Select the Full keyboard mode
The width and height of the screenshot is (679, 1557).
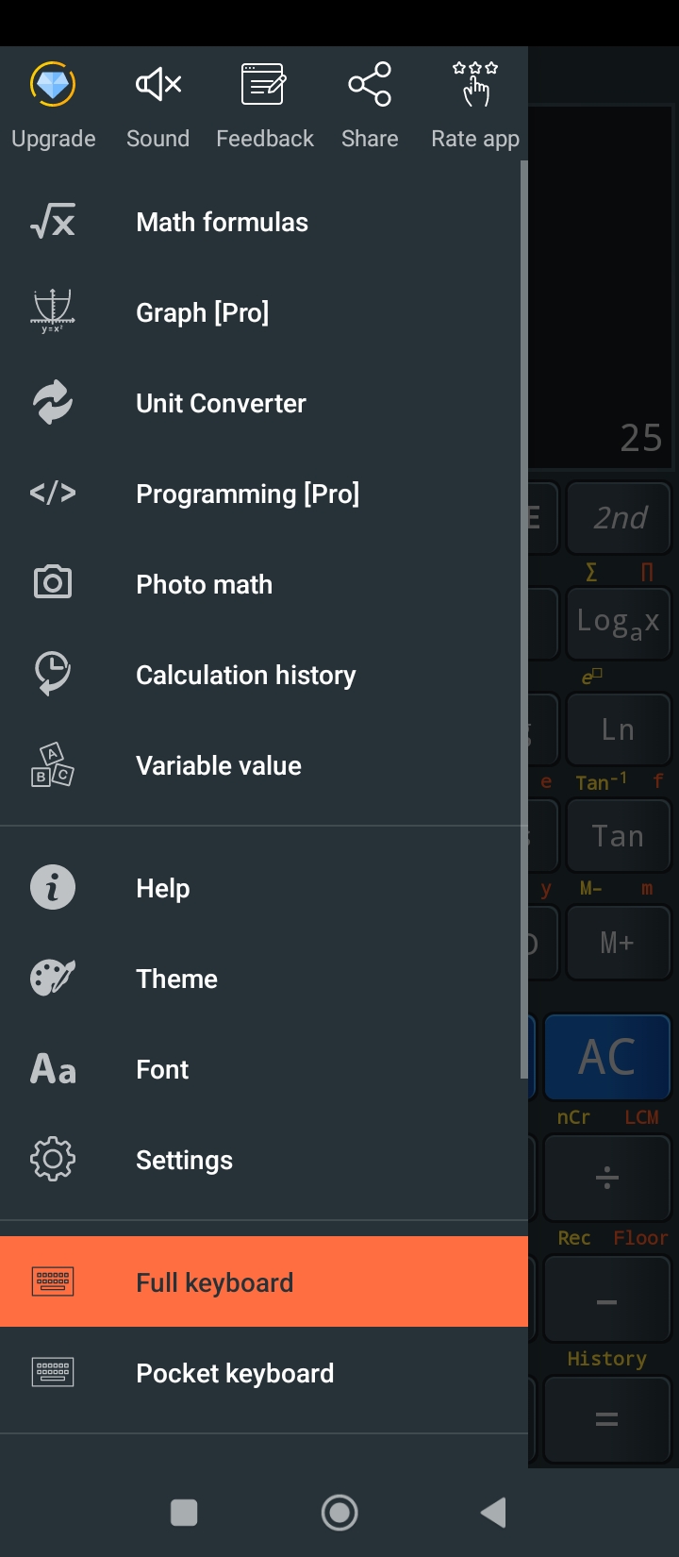tap(264, 1281)
